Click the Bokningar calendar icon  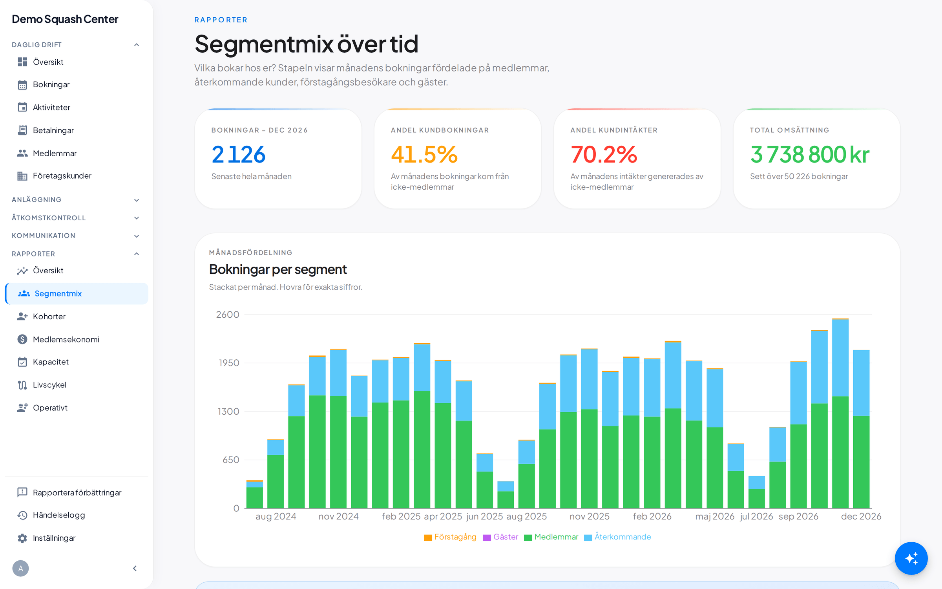coord(22,84)
